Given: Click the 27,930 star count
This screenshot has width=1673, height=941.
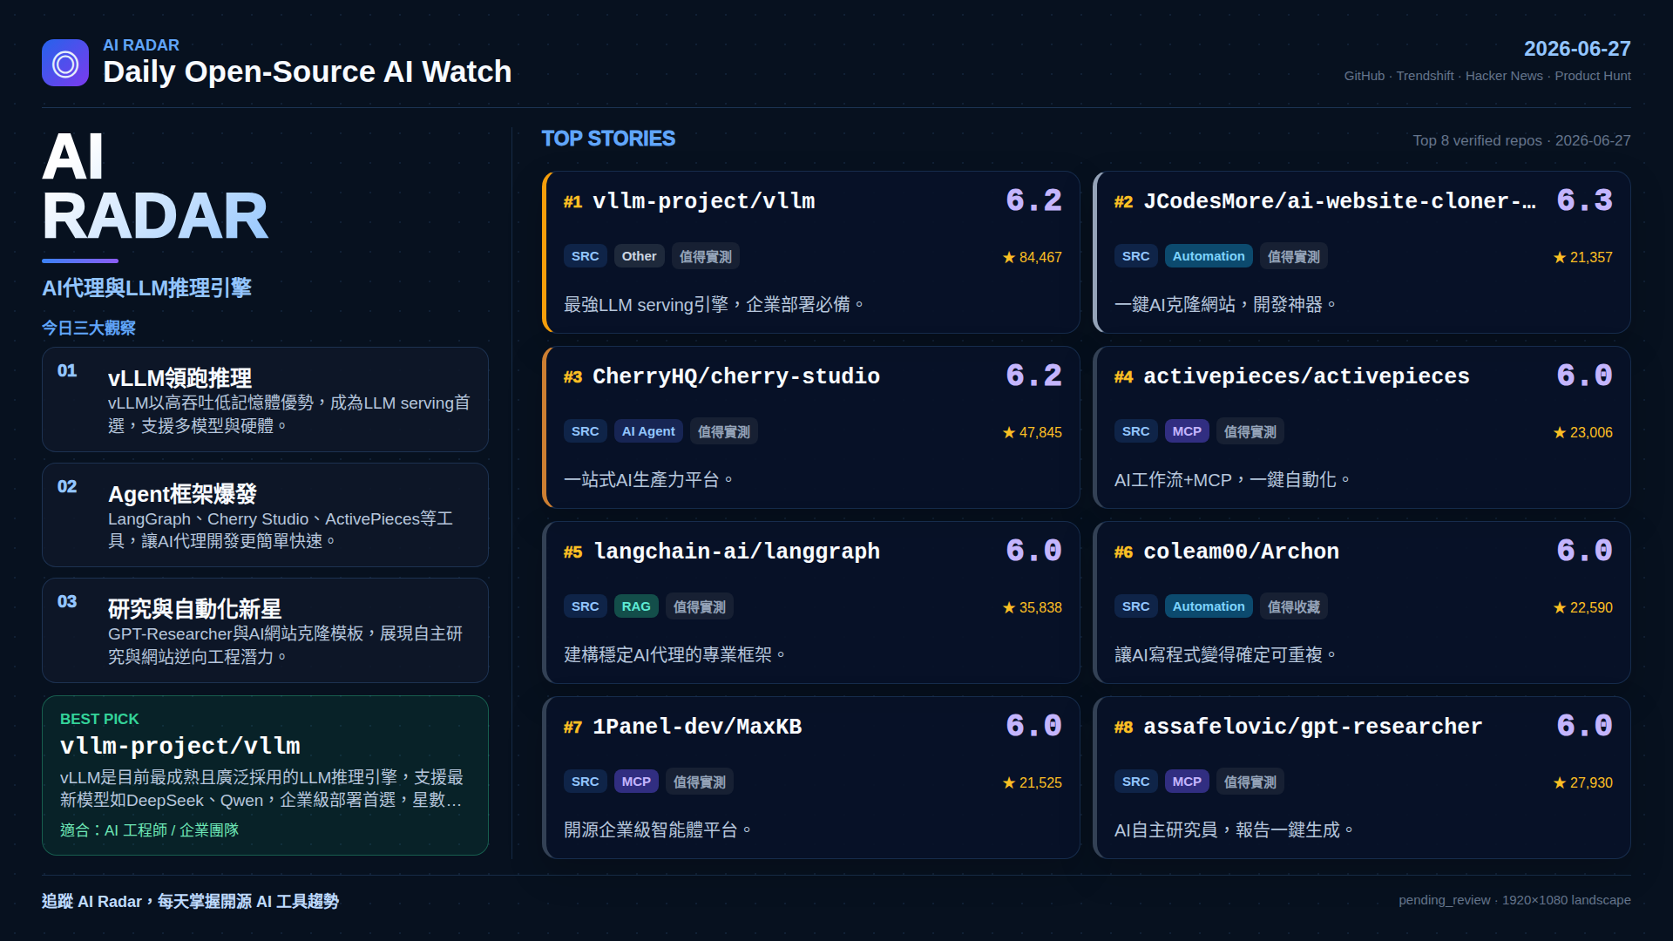Looking at the screenshot, I should pos(1583,782).
